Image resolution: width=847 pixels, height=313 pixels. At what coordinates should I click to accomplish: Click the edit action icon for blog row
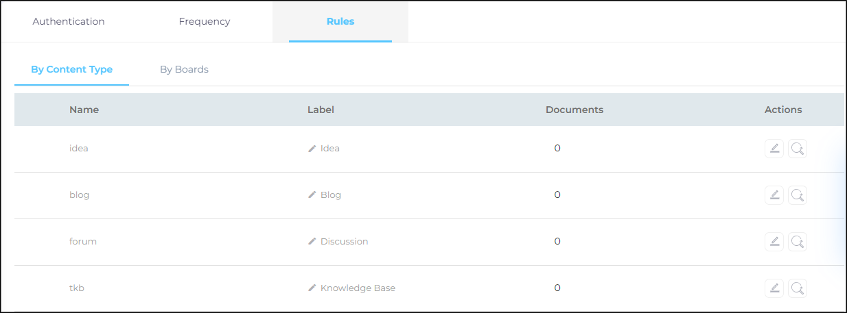pyautogui.click(x=774, y=195)
